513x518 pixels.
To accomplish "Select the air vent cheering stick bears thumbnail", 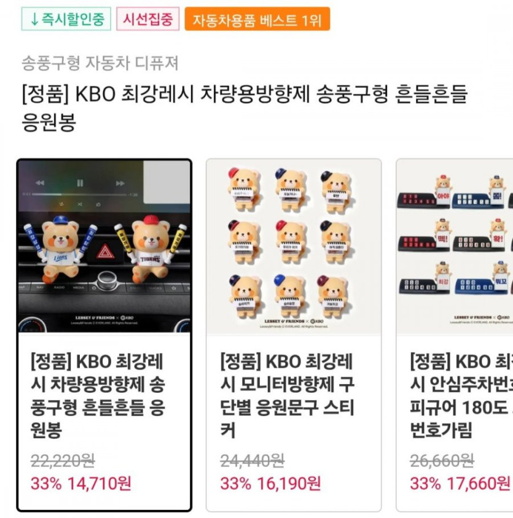I will (104, 247).
